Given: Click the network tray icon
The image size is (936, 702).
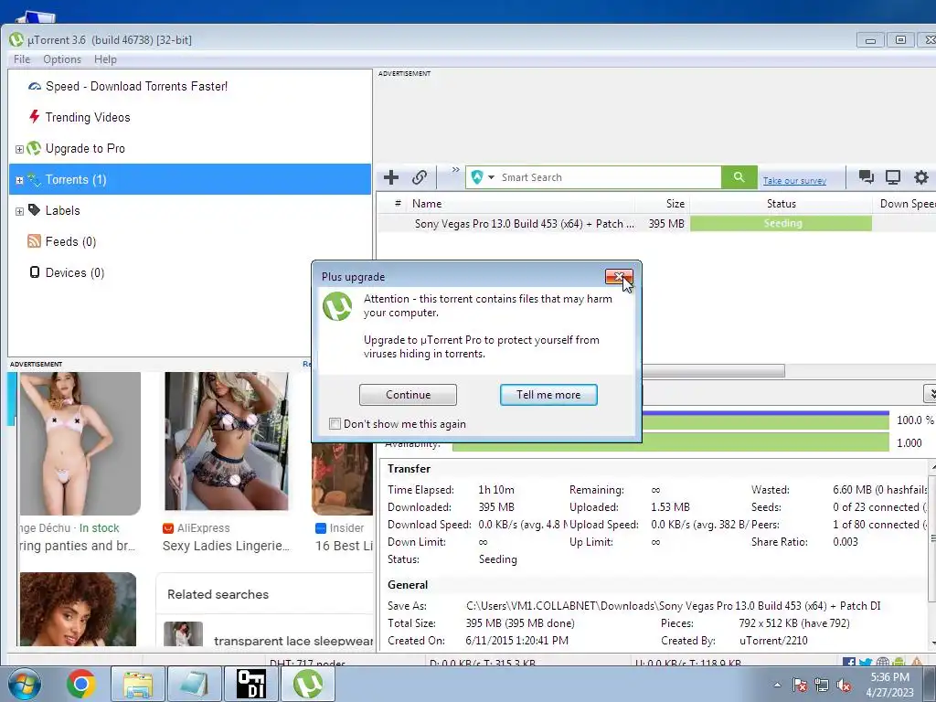Looking at the screenshot, I should 822,685.
